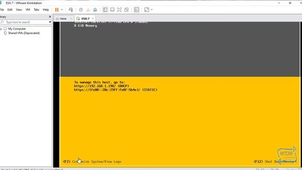Click the F2 Customize System/View Logs text
The width and height of the screenshot is (302, 170).
pyautogui.click(x=92, y=161)
